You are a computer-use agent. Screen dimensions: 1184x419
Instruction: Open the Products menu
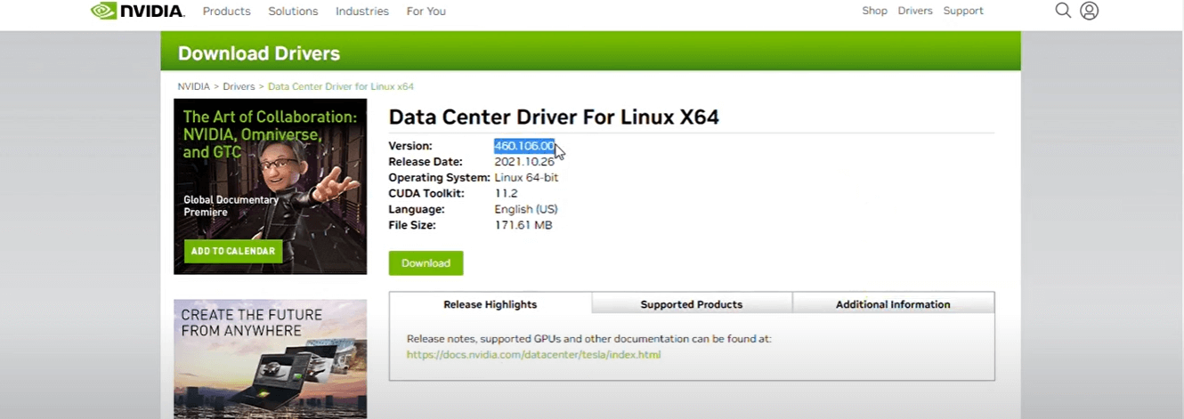226,12
